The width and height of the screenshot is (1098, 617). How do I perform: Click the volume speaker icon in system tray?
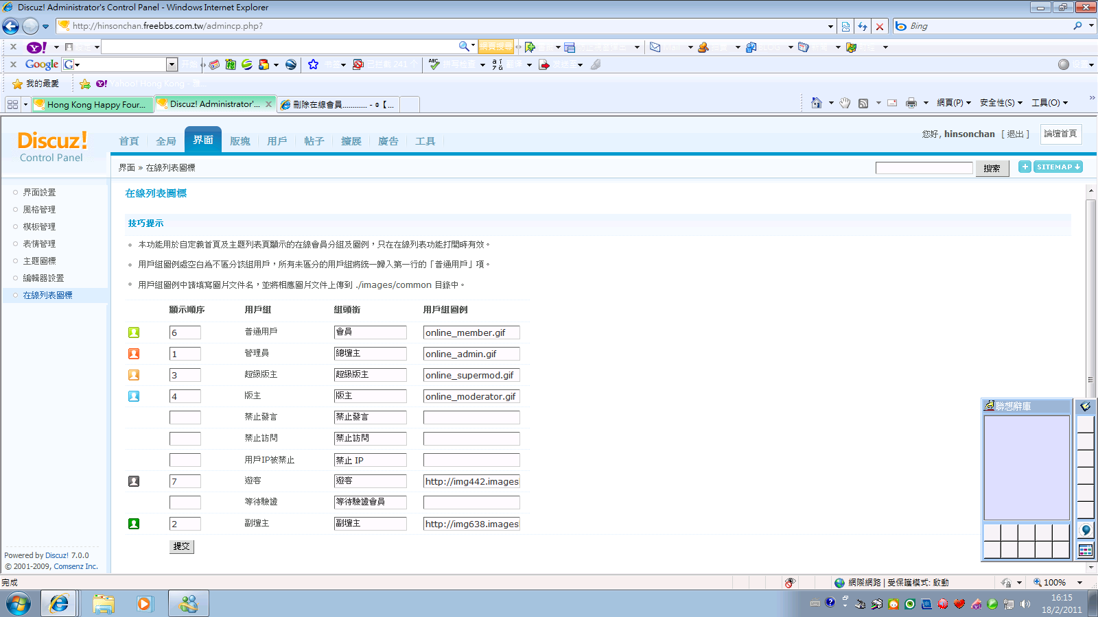[x=1025, y=604]
